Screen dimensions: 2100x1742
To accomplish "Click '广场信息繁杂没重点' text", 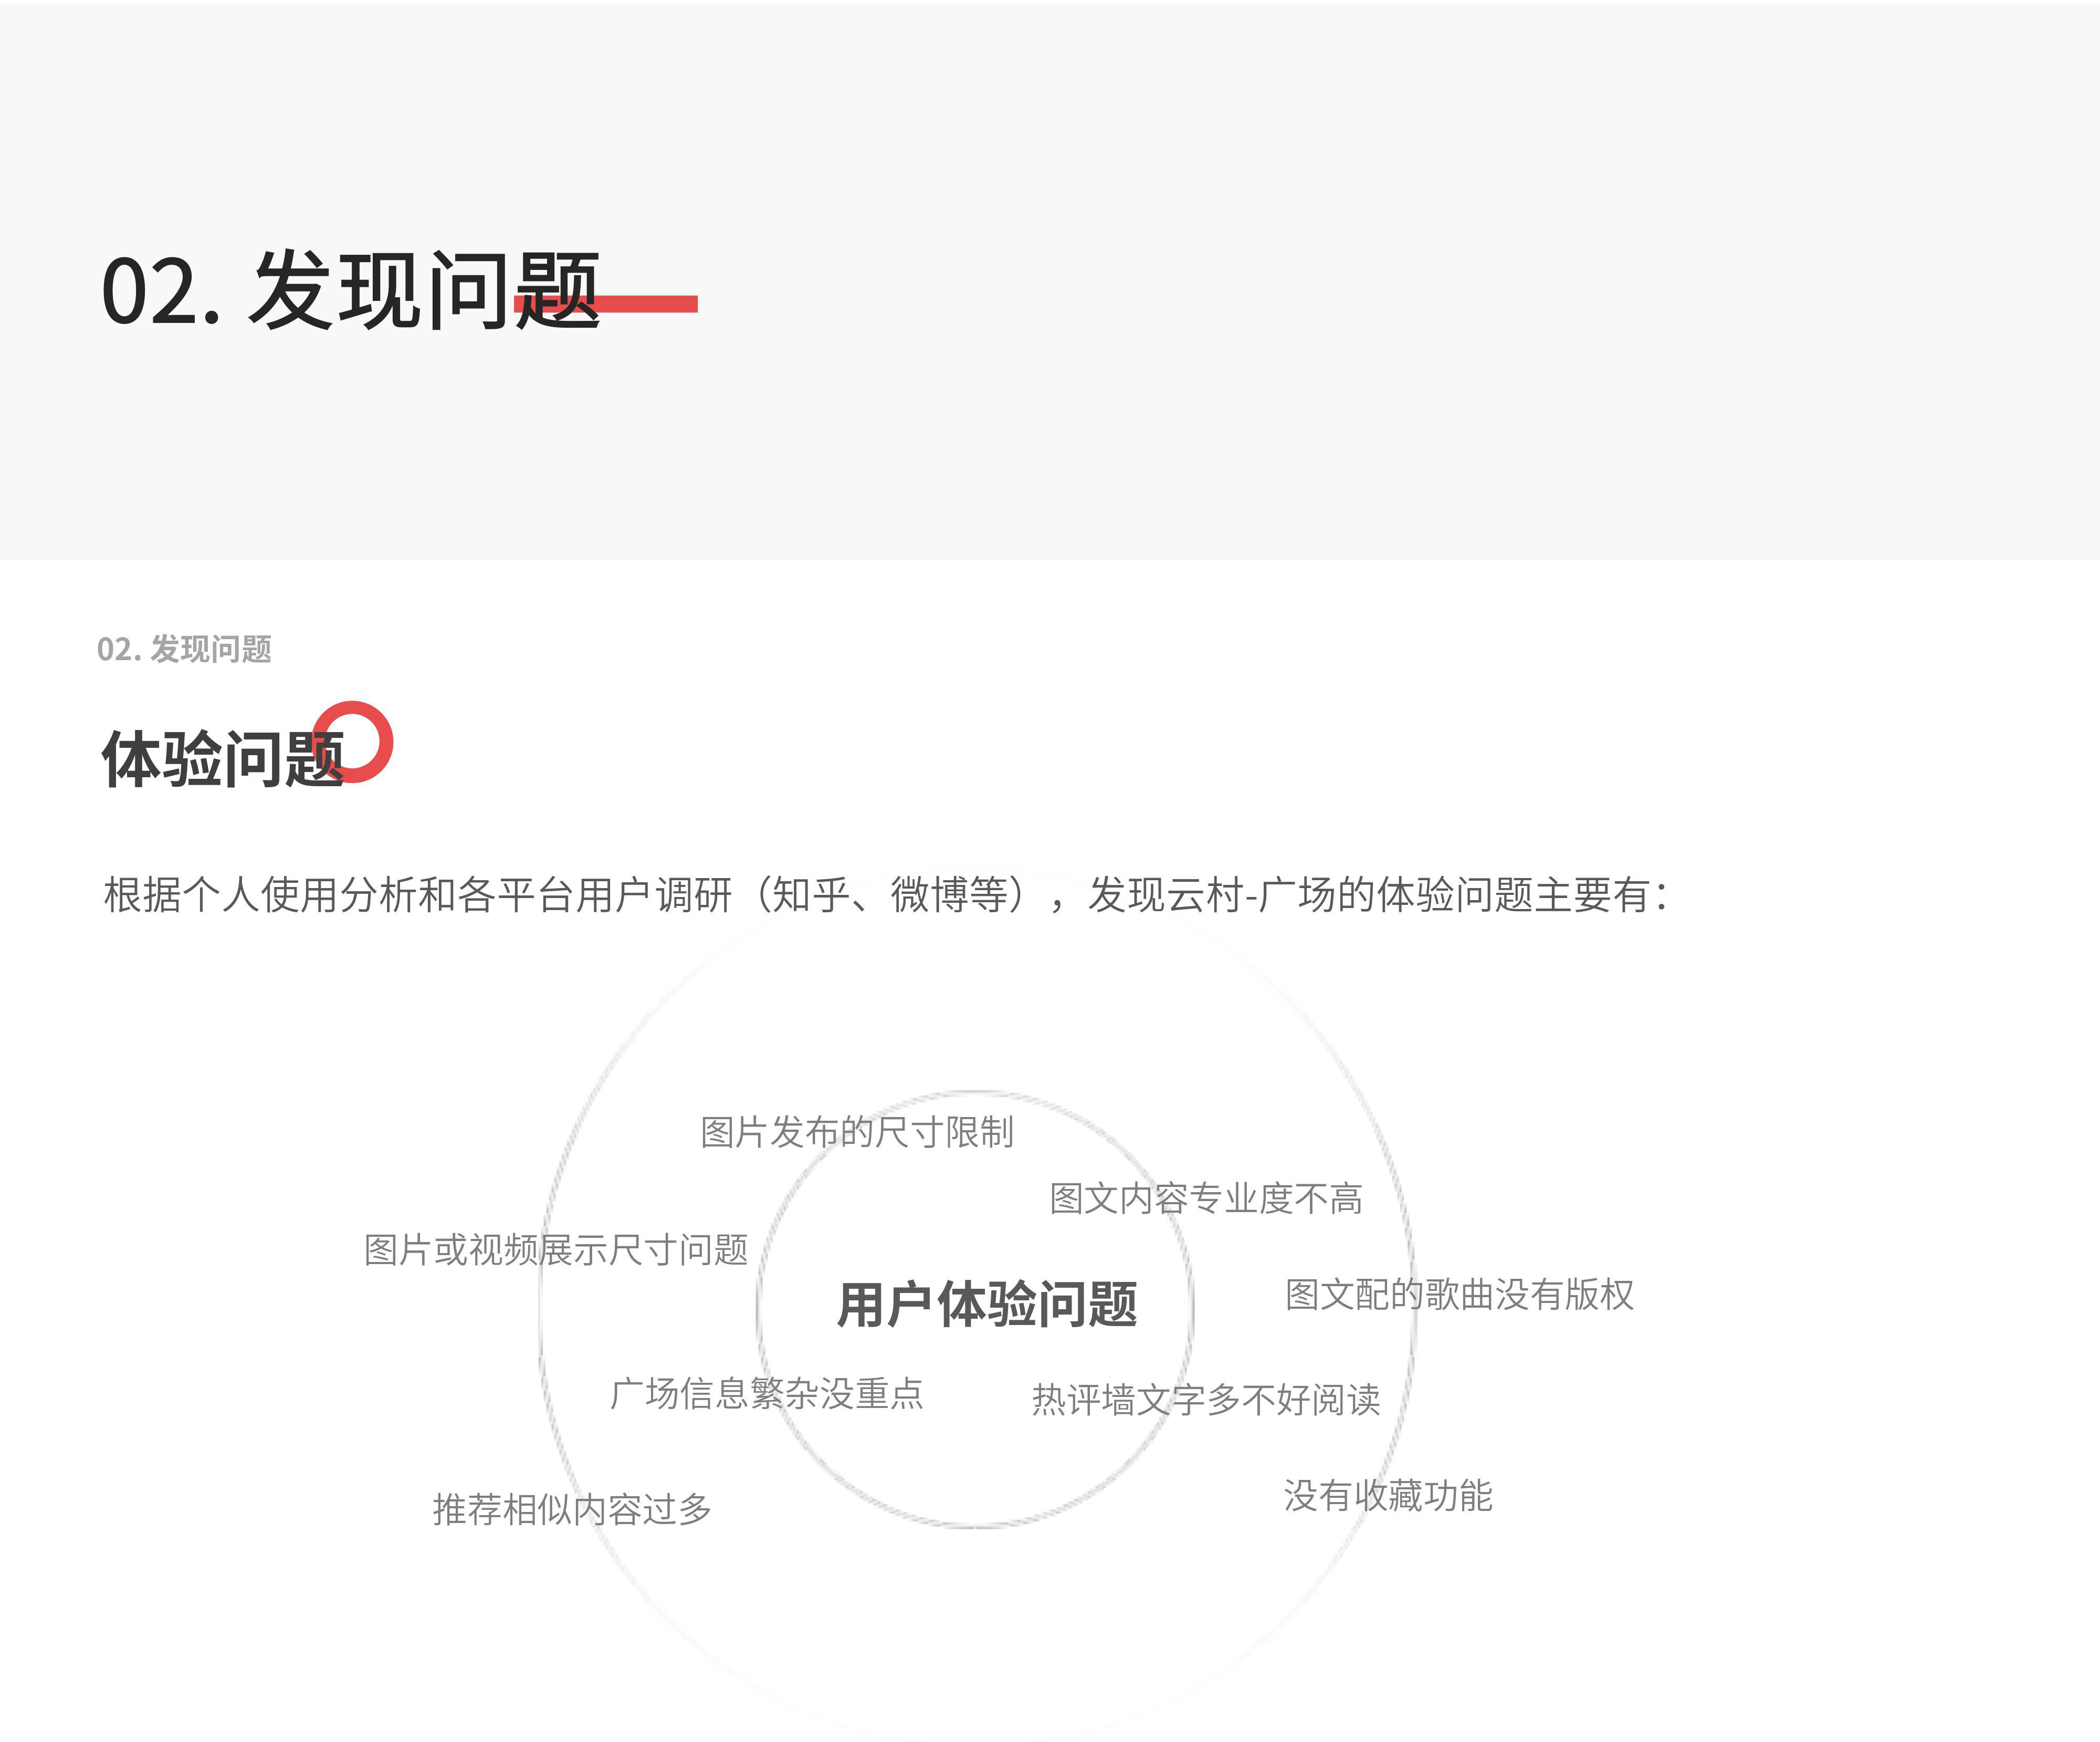I will [x=766, y=1394].
